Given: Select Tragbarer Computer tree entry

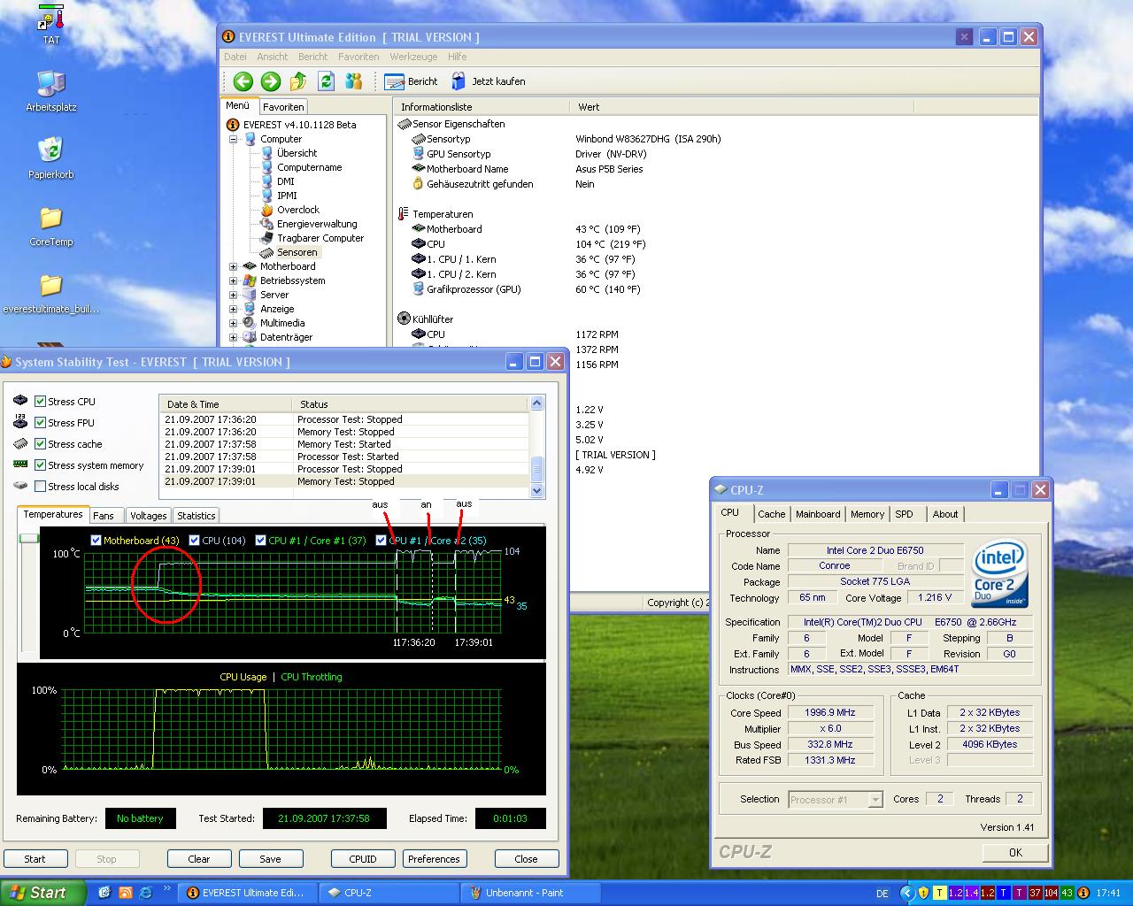Looking at the screenshot, I should [320, 238].
